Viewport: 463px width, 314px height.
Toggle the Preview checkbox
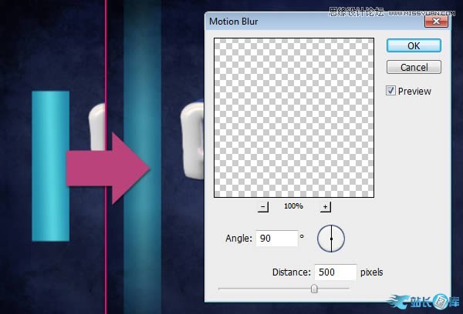tap(391, 91)
